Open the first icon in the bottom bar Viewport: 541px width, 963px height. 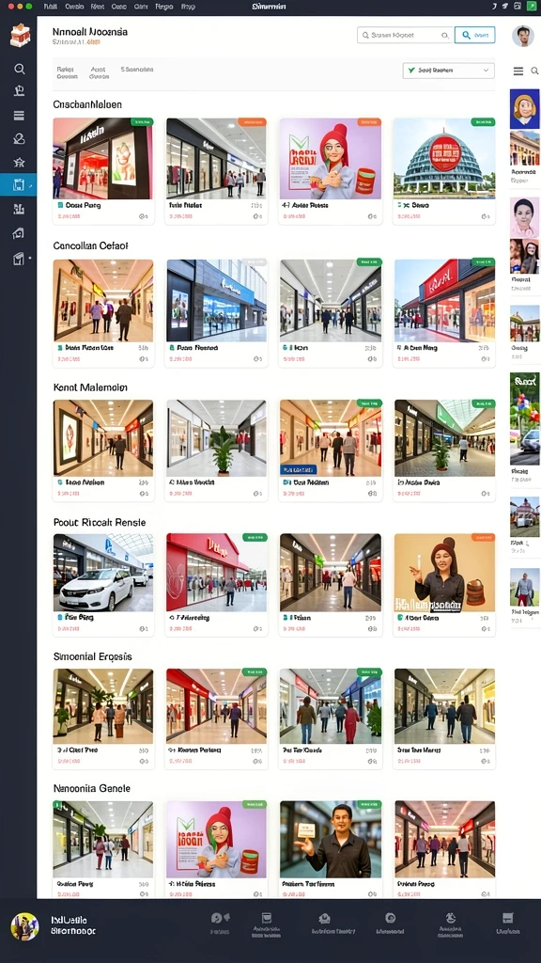click(220, 918)
